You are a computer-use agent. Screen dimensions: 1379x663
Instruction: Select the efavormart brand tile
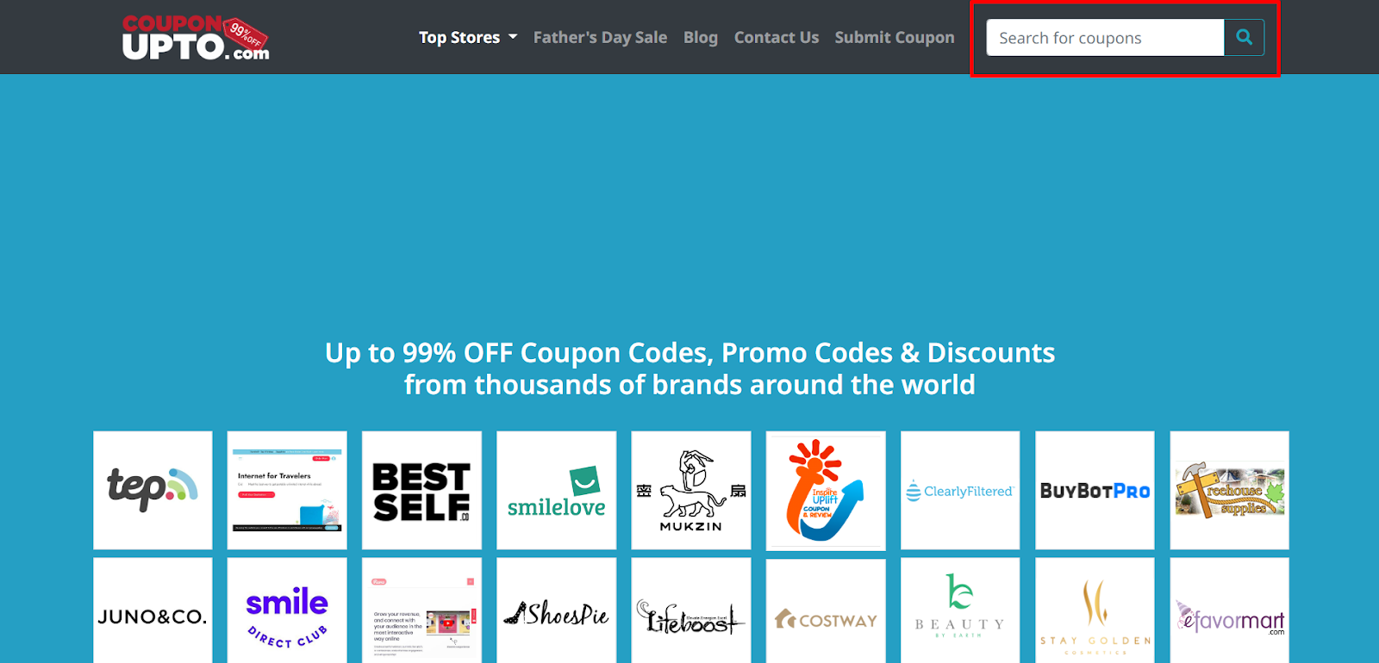pos(1229,610)
